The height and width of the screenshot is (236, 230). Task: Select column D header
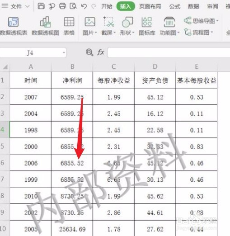[x=155, y=66]
